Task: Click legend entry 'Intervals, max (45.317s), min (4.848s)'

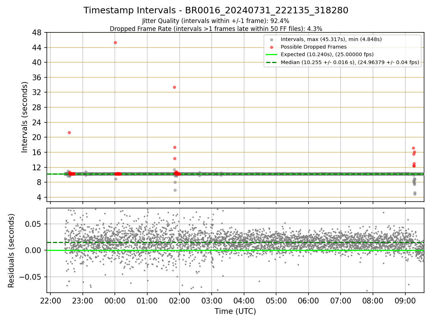Action: (331, 39)
